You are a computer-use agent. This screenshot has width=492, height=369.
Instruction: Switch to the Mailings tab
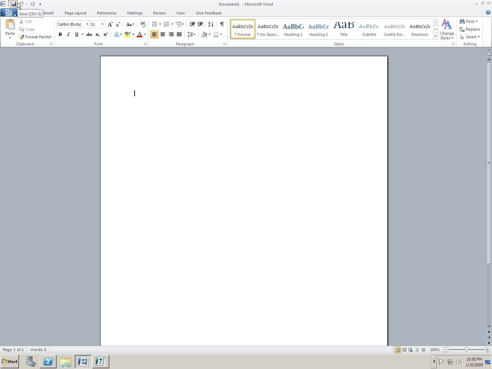coord(135,13)
